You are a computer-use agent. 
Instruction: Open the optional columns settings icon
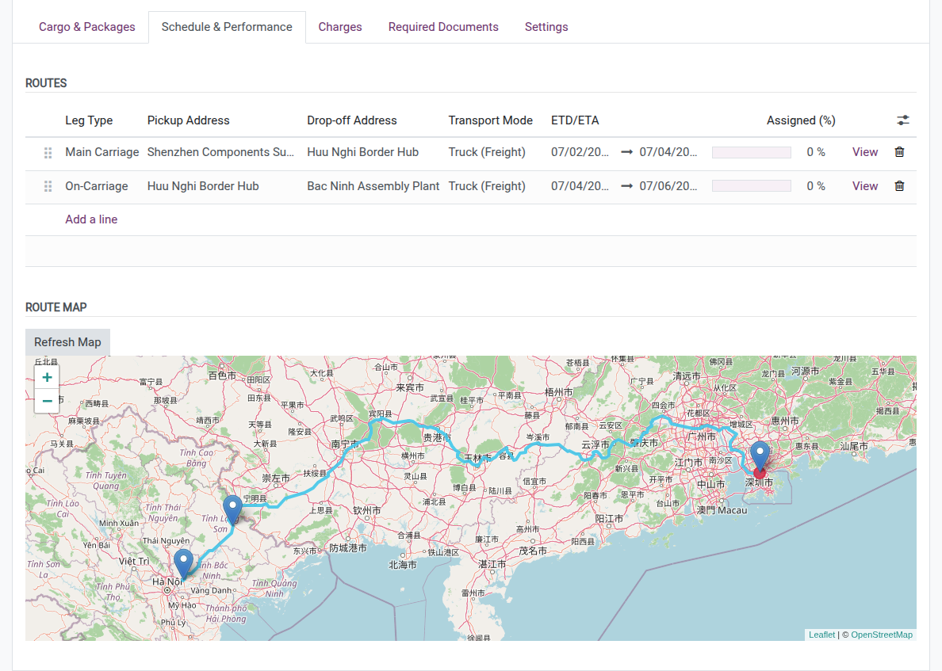click(903, 120)
